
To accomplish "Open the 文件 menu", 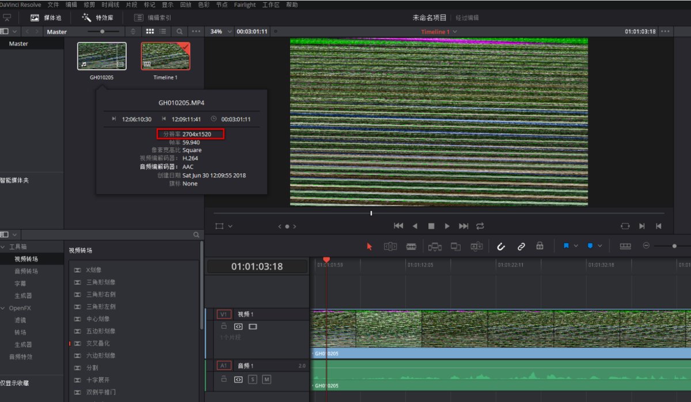I will [53, 5].
